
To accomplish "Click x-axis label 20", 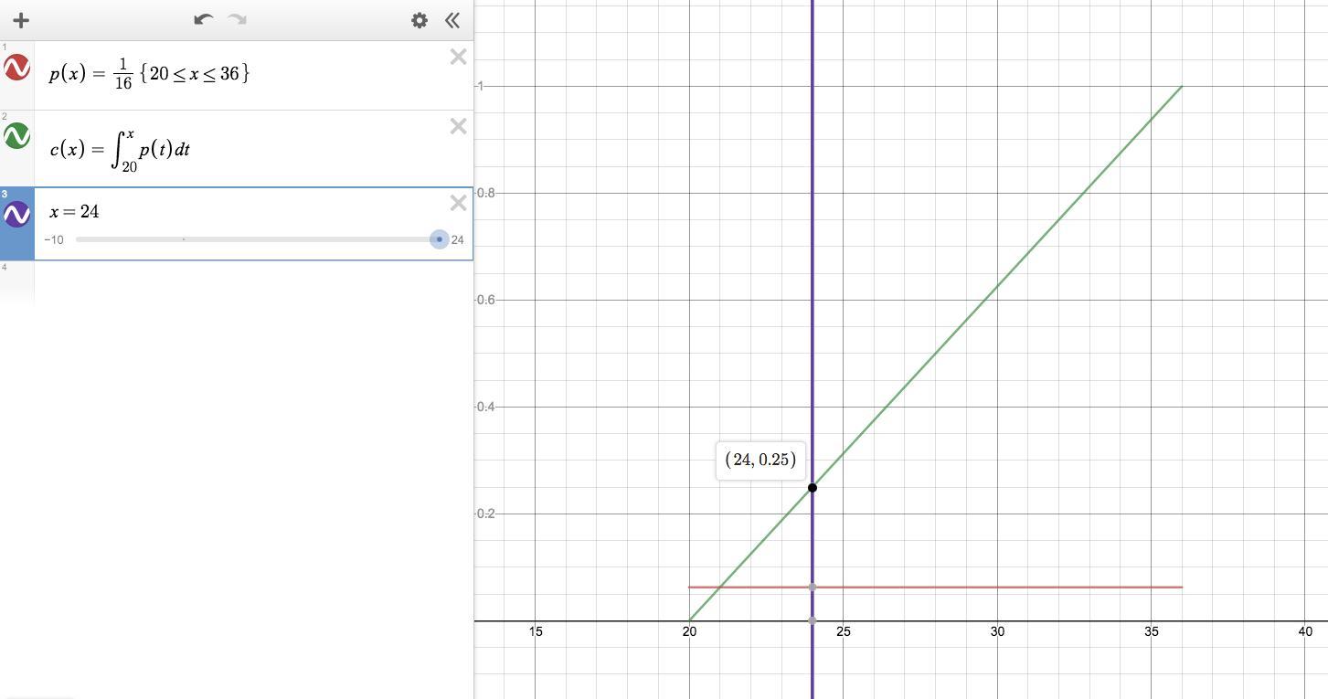I will pyautogui.click(x=689, y=631).
